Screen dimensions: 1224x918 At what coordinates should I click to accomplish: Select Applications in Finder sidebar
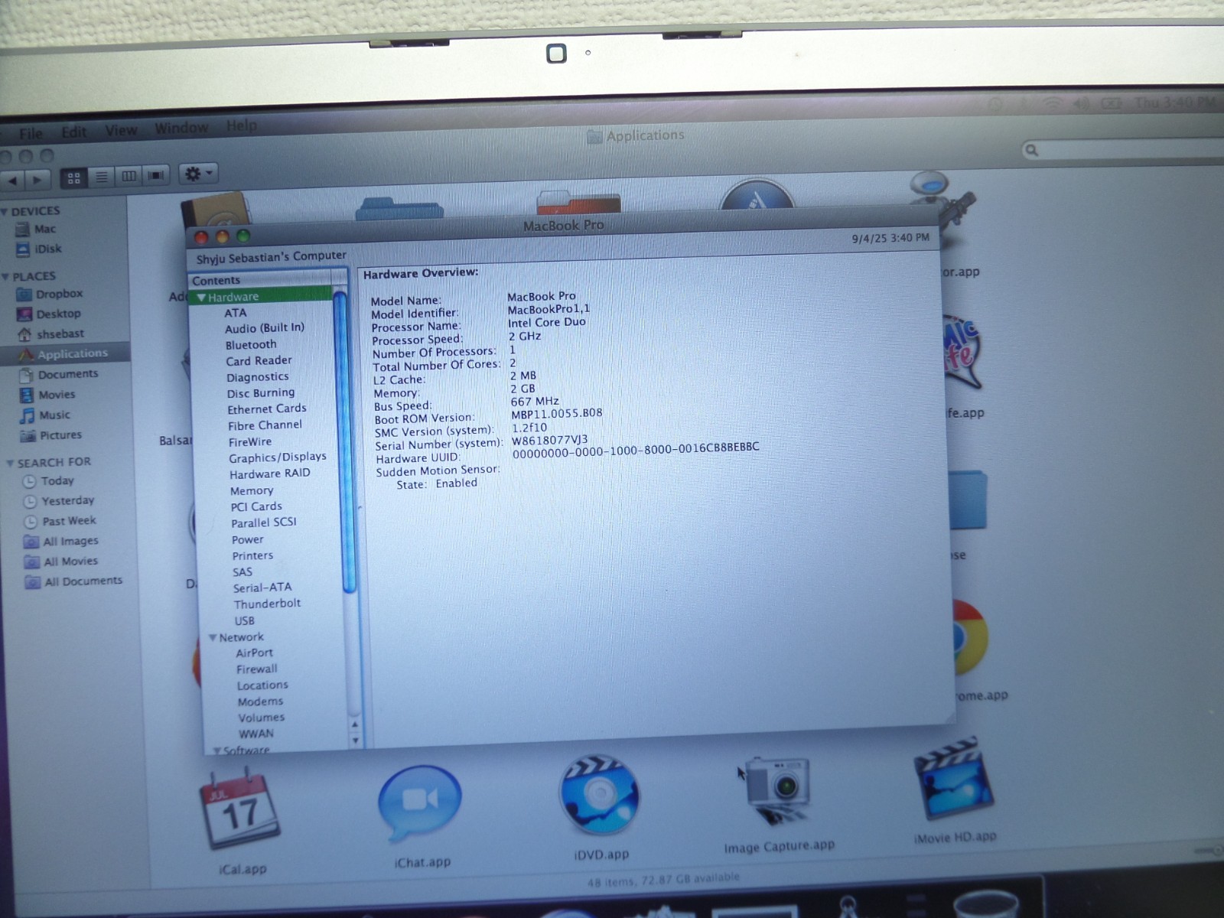click(x=63, y=353)
